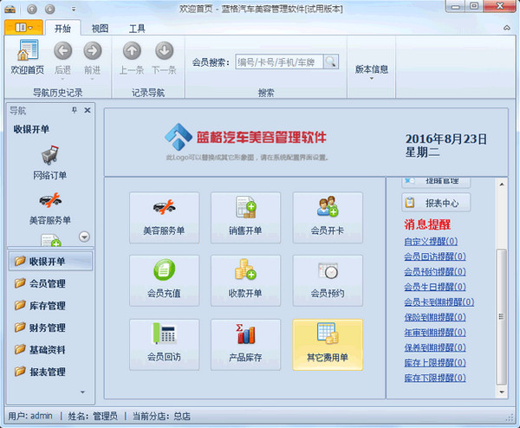The width and height of the screenshot is (520, 428).
Task: Open the 收款开单 tile
Action: pyautogui.click(x=245, y=281)
